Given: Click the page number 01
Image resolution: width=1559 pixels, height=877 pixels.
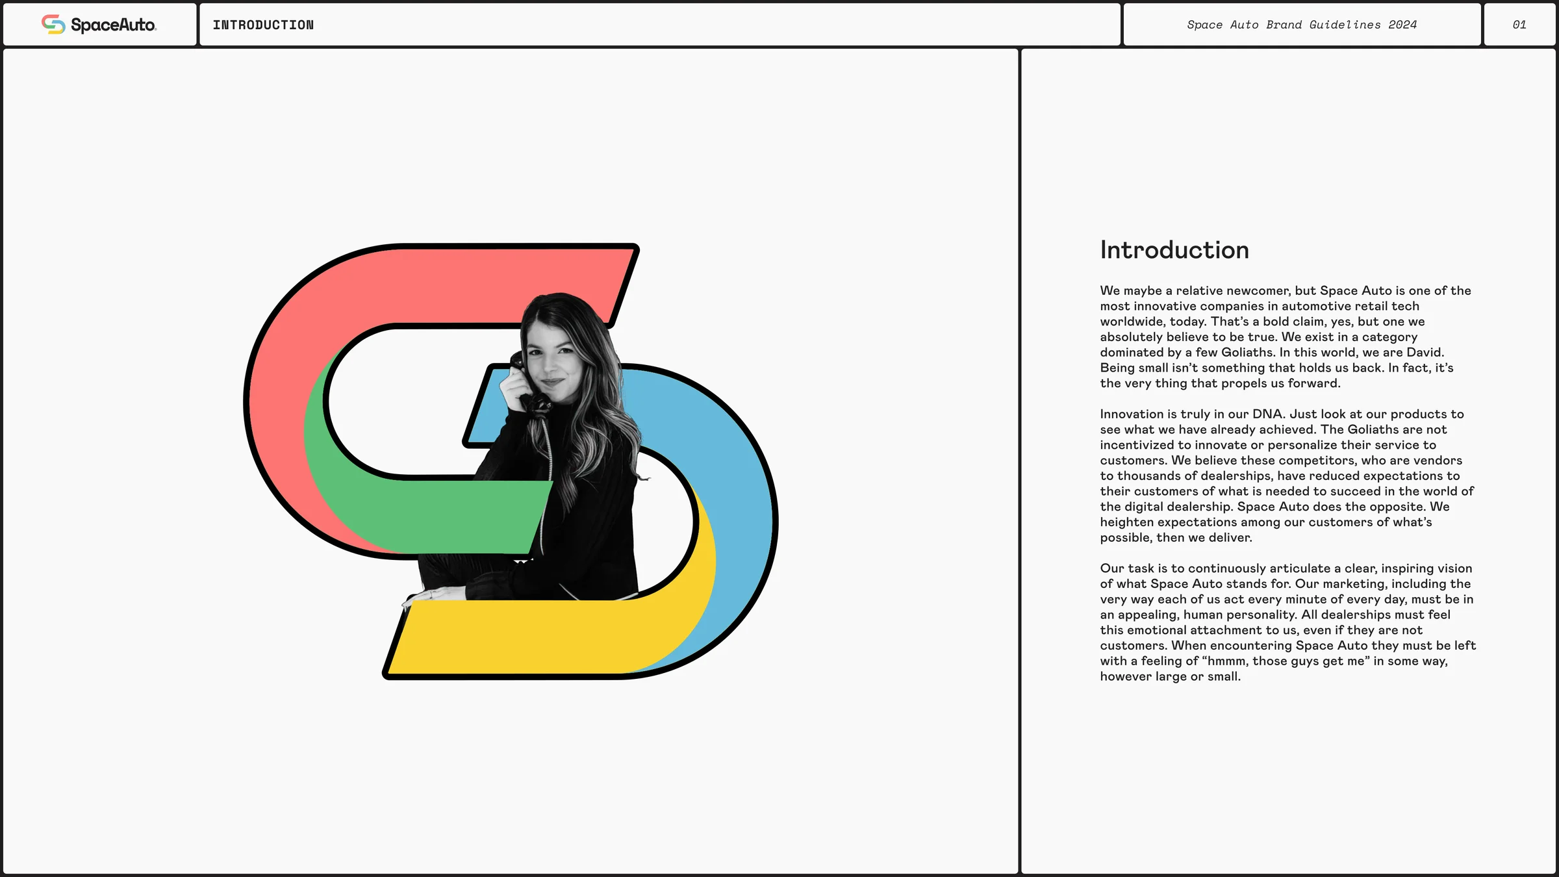Looking at the screenshot, I should (1519, 25).
